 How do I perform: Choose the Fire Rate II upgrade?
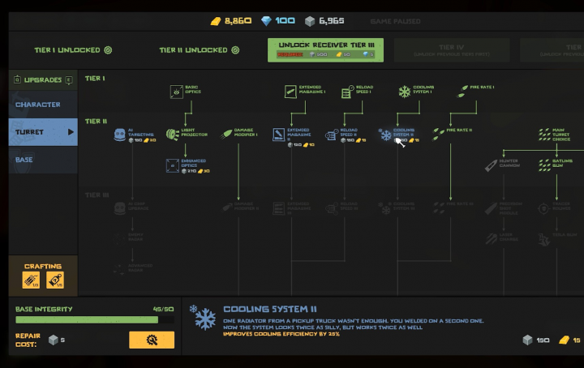coord(439,130)
